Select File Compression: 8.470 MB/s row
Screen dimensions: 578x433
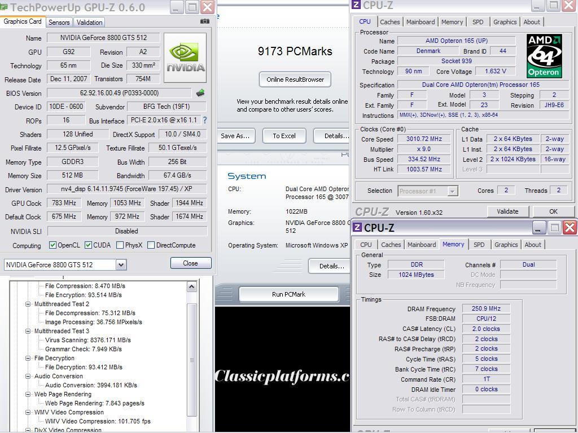tap(85, 286)
